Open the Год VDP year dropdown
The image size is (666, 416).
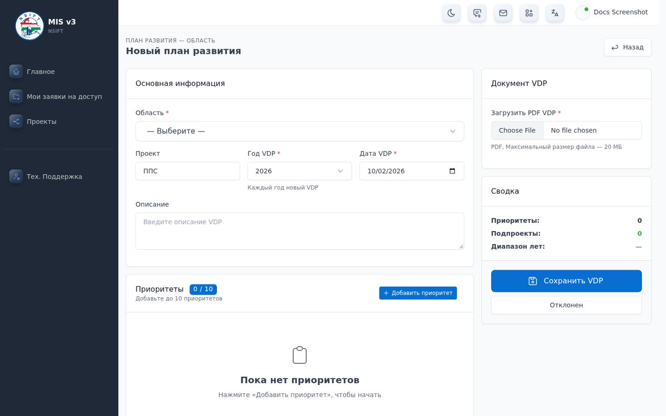[x=300, y=171]
